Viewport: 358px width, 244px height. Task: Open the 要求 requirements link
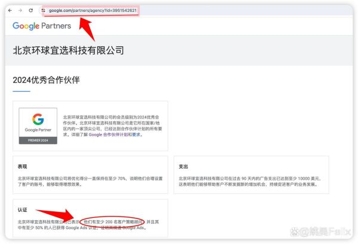point(136,134)
